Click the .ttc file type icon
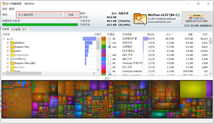The height and width of the screenshot is (124, 214). pos(110,71)
